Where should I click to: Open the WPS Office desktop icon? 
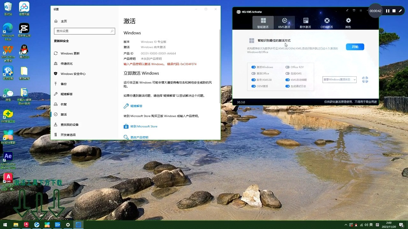coord(8,53)
